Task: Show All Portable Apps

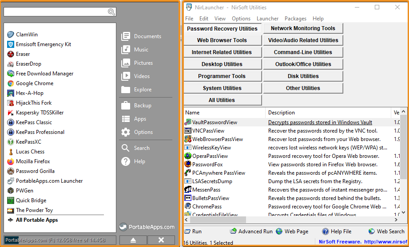Action: (32, 220)
